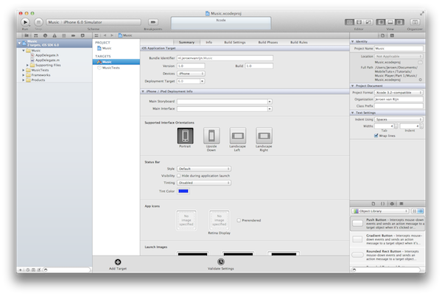Open the Devices dropdown
The height and width of the screenshot is (296, 442).
pos(191,74)
